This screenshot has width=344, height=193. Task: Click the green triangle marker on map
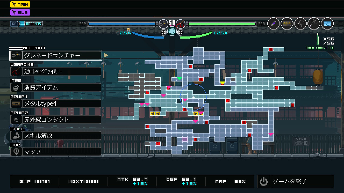pos(179,79)
